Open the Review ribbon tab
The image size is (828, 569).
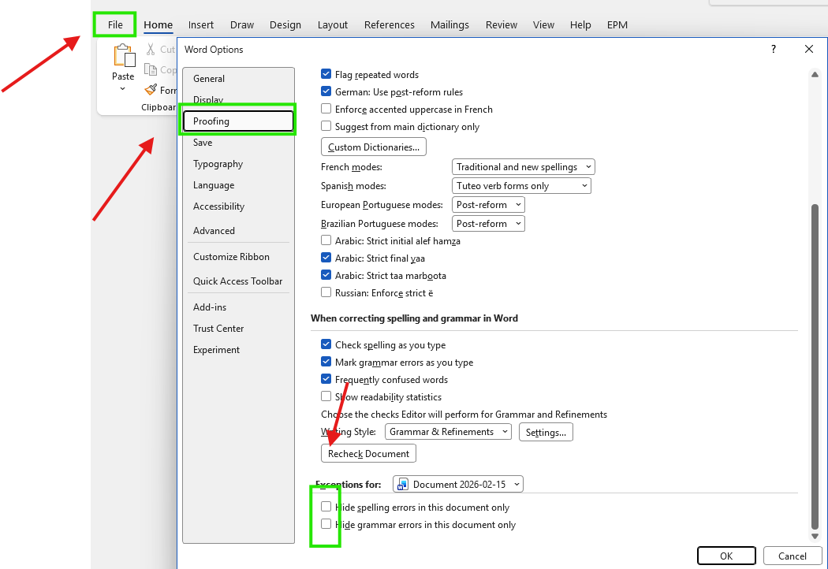(501, 24)
